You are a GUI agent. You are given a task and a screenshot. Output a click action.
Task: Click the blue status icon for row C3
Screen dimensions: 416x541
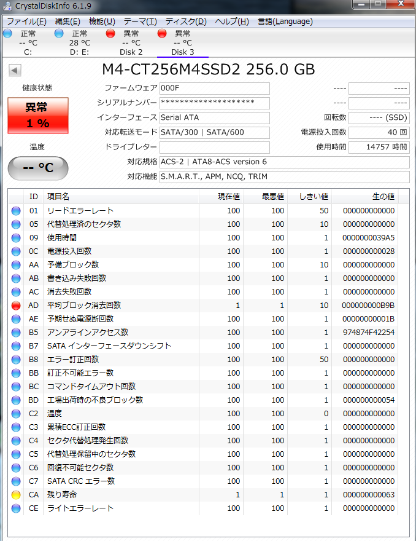pos(16,427)
